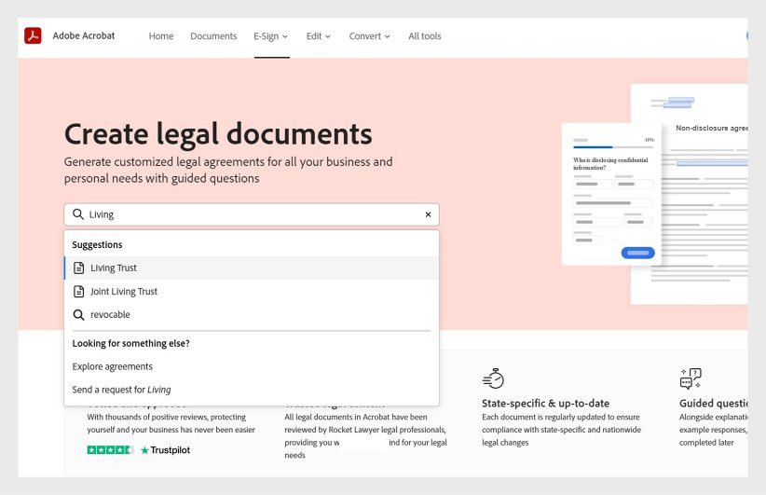Click the Living Trust document icon

pos(78,268)
